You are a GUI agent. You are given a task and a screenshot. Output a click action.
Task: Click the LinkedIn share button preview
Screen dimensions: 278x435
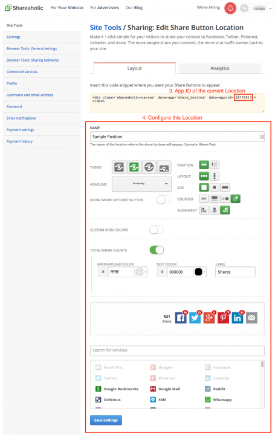point(238,318)
